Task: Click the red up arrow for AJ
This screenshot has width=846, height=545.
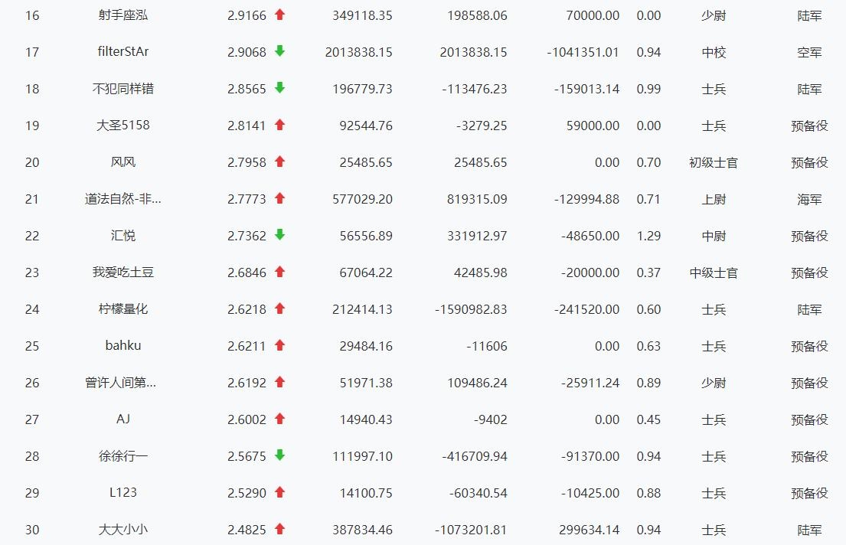Action: click(279, 419)
